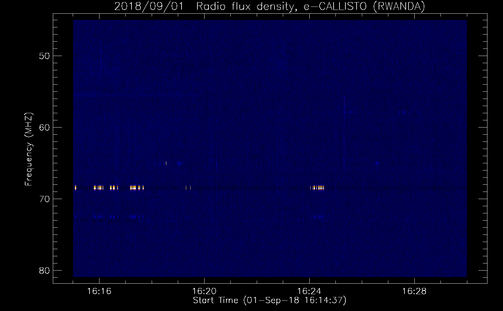Image resolution: width=503 pixels, height=311 pixels.
Task: Click the 16:28 time tick label
Action: [414, 291]
